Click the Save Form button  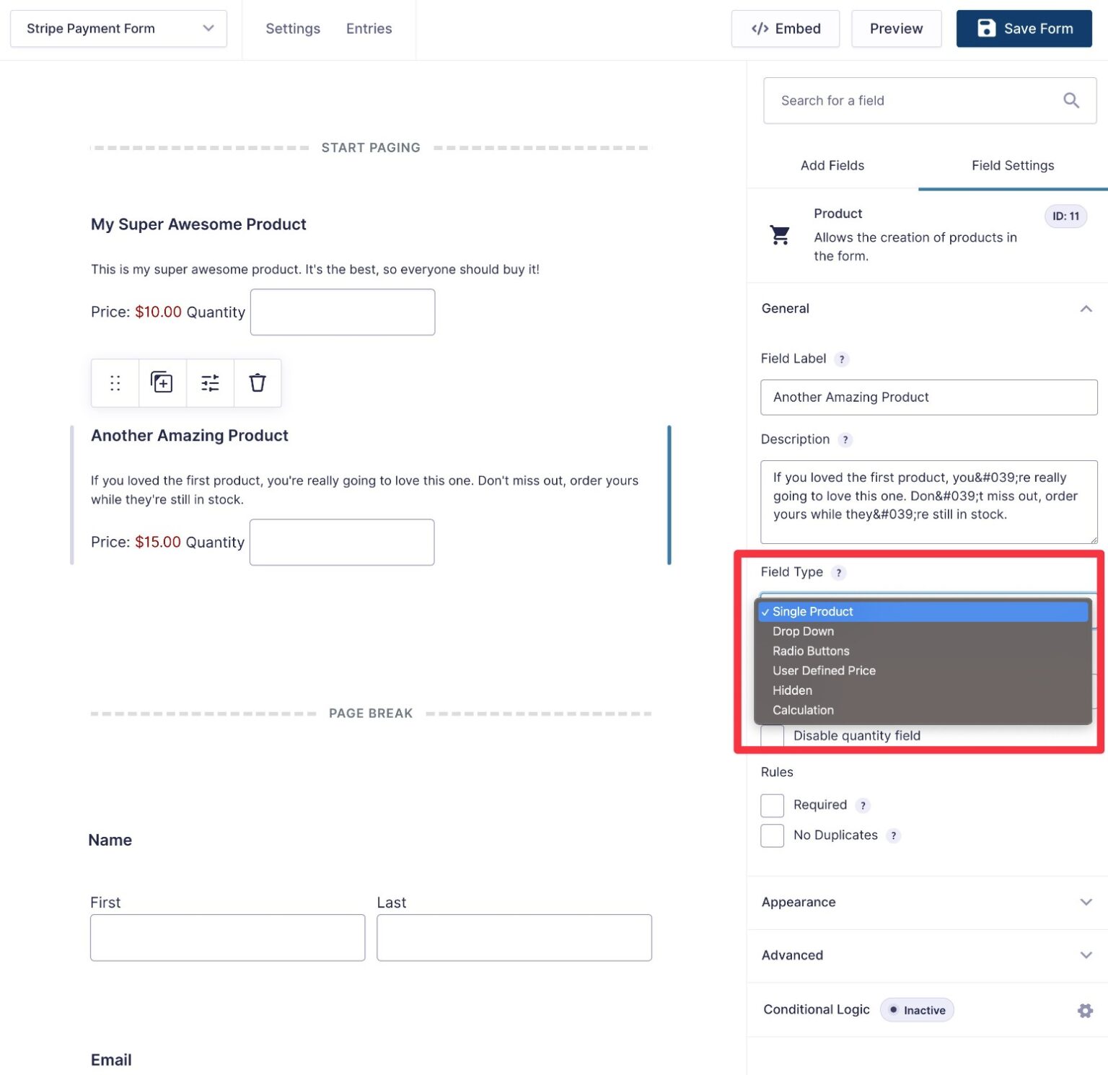tap(1024, 28)
